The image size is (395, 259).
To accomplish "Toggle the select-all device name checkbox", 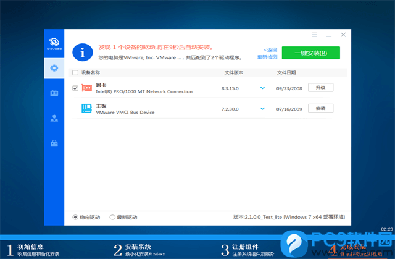I will (x=75, y=72).
